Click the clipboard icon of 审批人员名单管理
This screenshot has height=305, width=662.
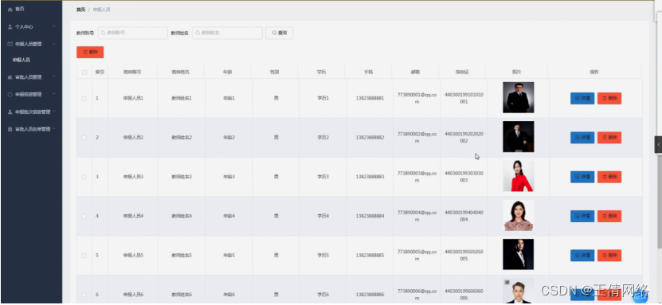(x=10, y=129)
